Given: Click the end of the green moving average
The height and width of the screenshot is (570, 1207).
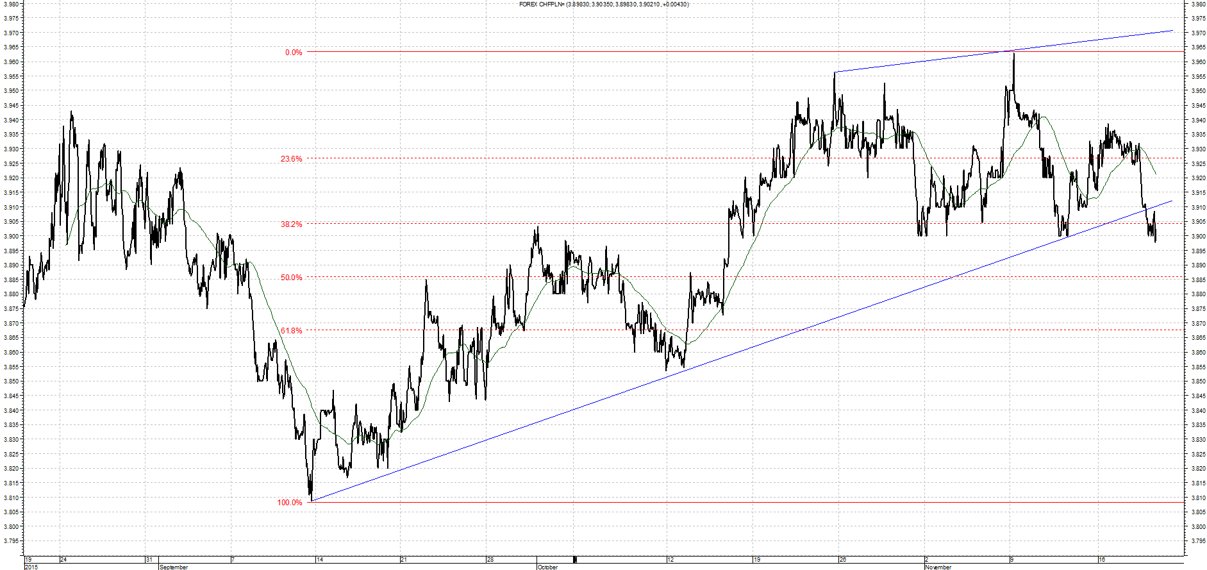Looking at the screenshot, I should point(1156,174).
